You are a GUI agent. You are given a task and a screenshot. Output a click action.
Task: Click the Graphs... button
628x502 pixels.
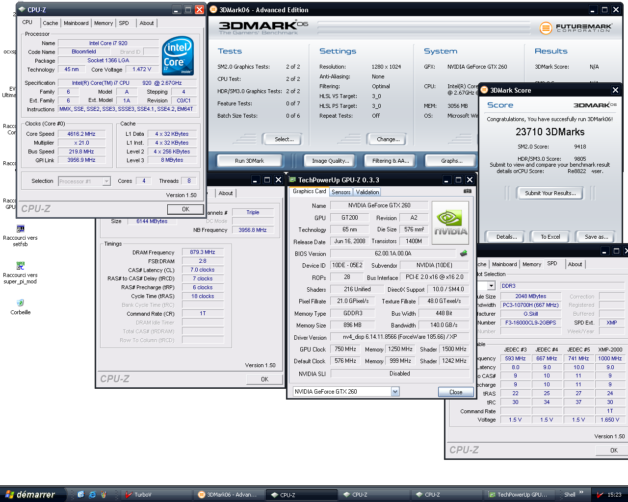452,161
